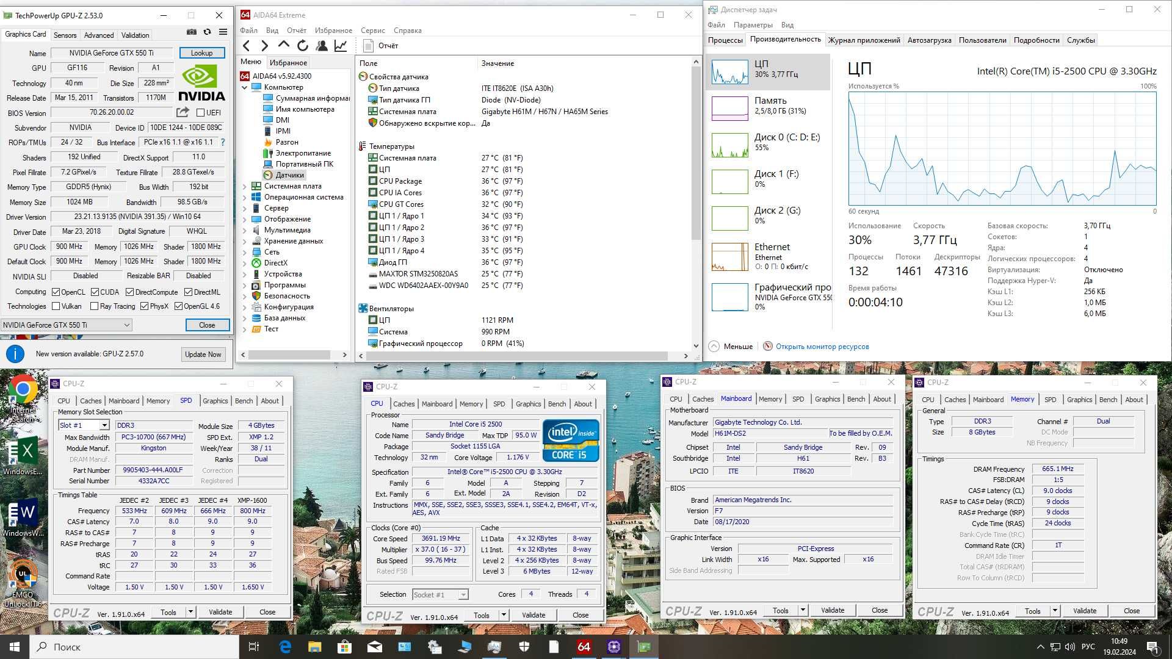Open Mail app from taskbar

pos(374,647)
